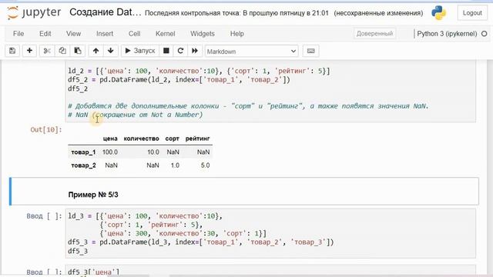This screenshot has width=493, height=277.
Task: Click column header количество
Action: [141, 138]
